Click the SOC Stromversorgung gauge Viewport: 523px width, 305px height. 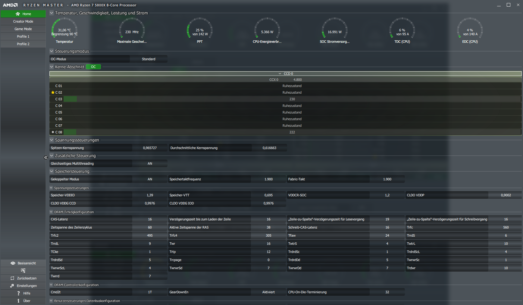(335, 31)
